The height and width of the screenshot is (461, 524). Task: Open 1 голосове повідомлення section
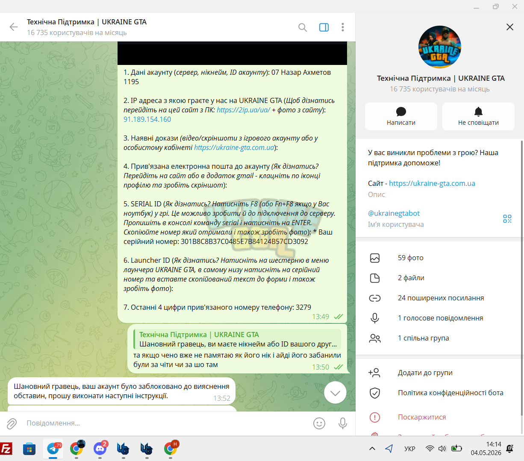click(438, 318)
